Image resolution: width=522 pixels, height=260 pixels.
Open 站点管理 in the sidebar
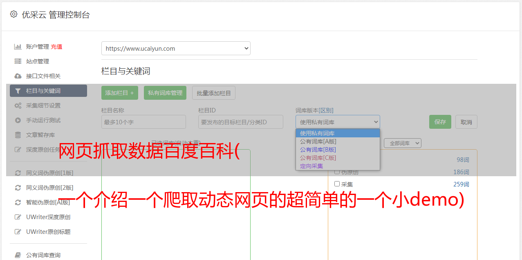(x=38, y=61)
